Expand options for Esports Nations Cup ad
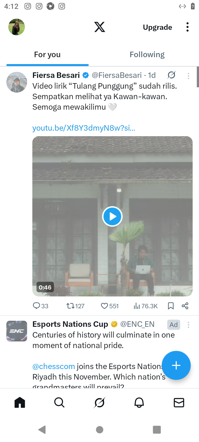Viewport: 199px width, 442px height. (x=188, y=325)
